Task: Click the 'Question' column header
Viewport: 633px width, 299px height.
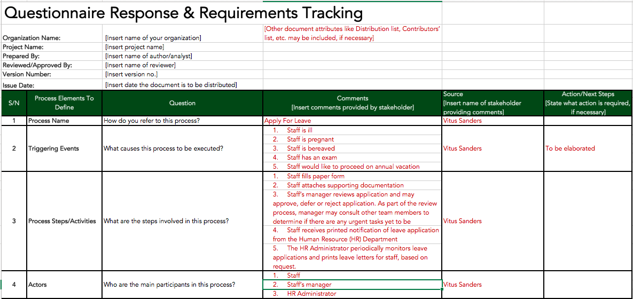Action: (183, 103)
